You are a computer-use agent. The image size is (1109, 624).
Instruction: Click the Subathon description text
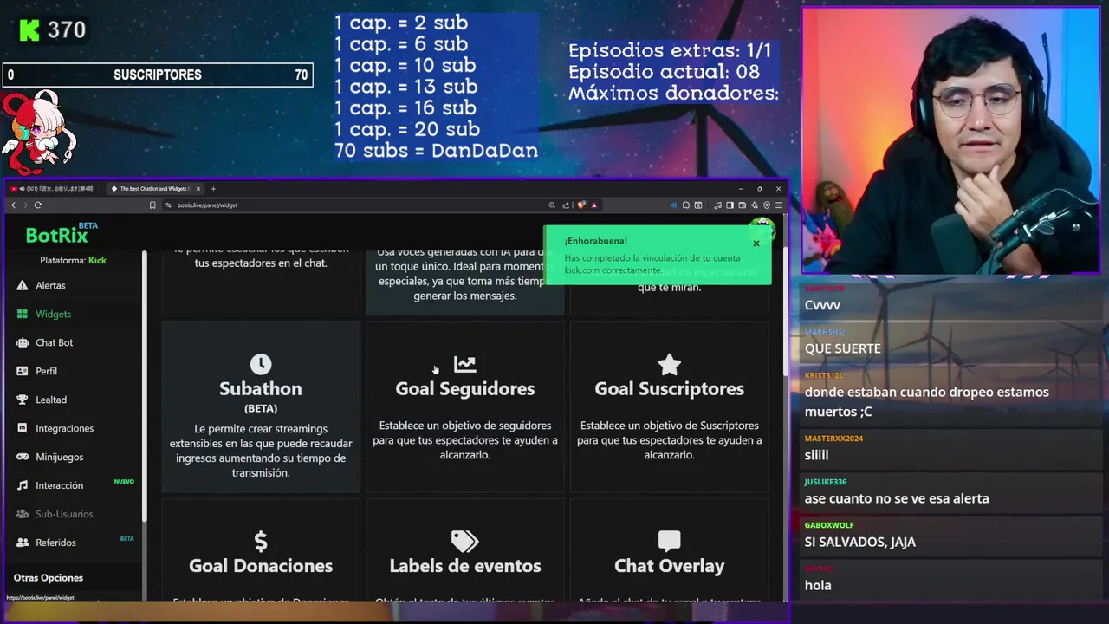tap(261, 451)
